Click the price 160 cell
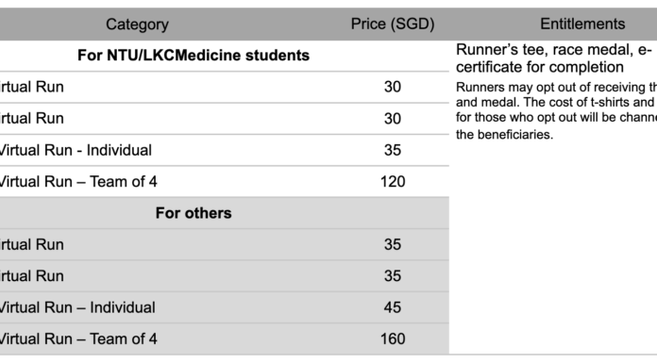 393,338
